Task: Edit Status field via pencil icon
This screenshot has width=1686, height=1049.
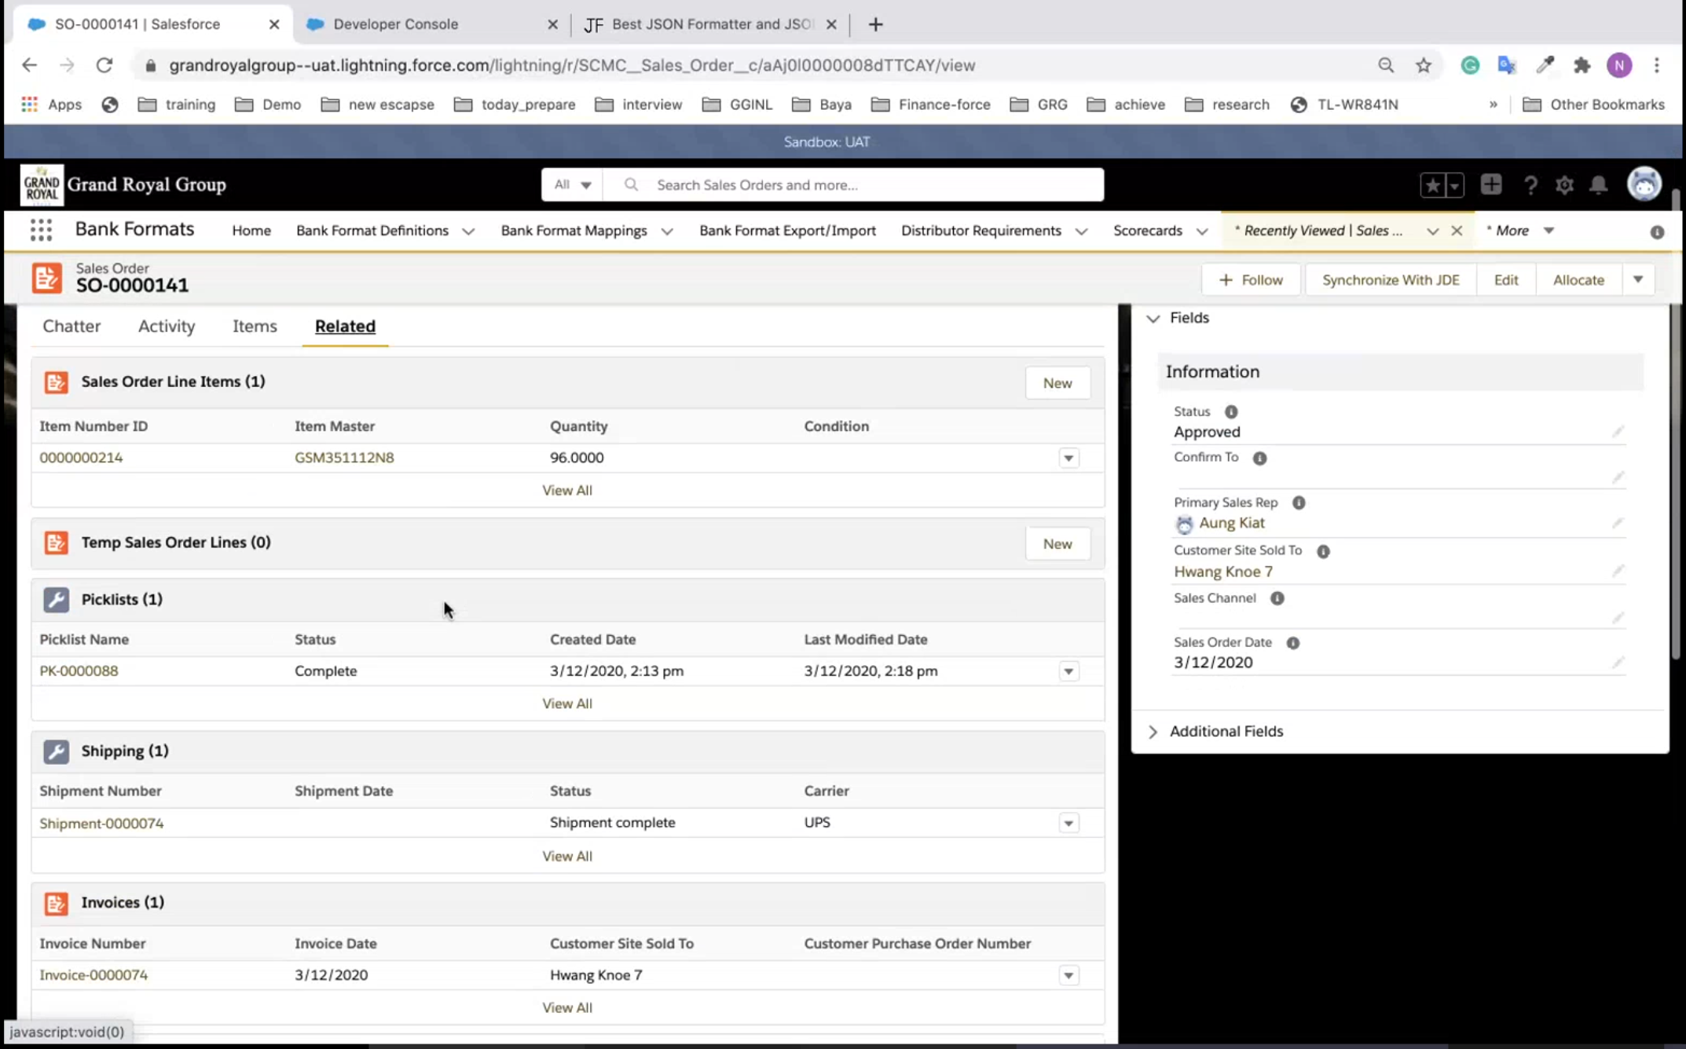Action: point(1618,432)
